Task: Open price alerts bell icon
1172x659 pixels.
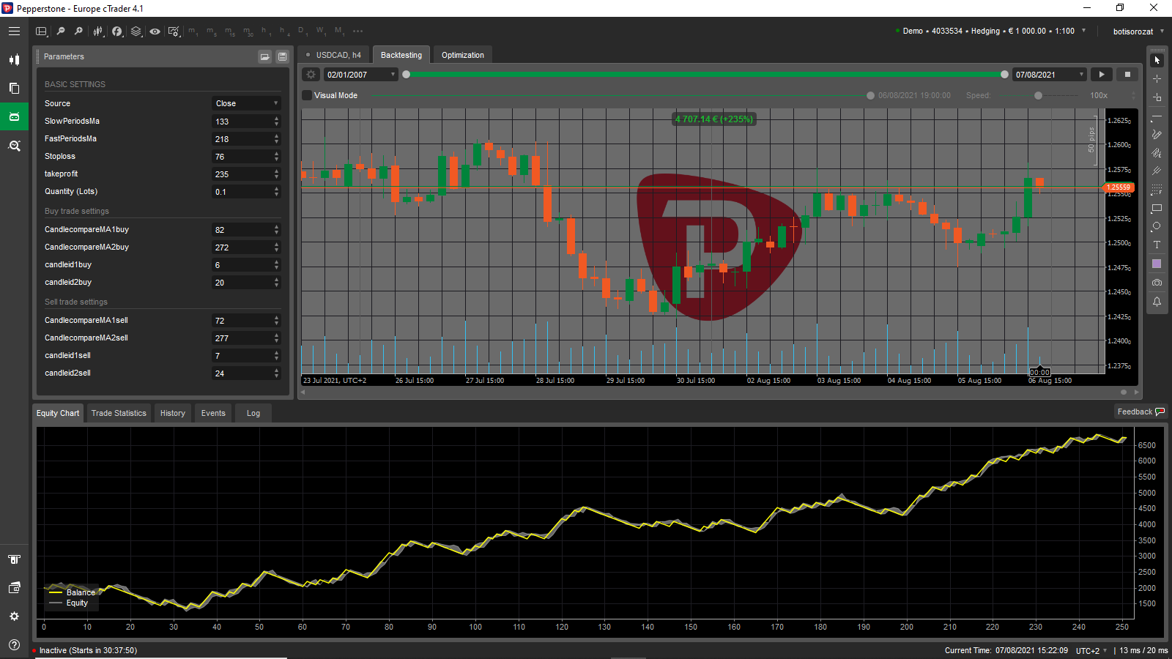Action: [1157, 302]
